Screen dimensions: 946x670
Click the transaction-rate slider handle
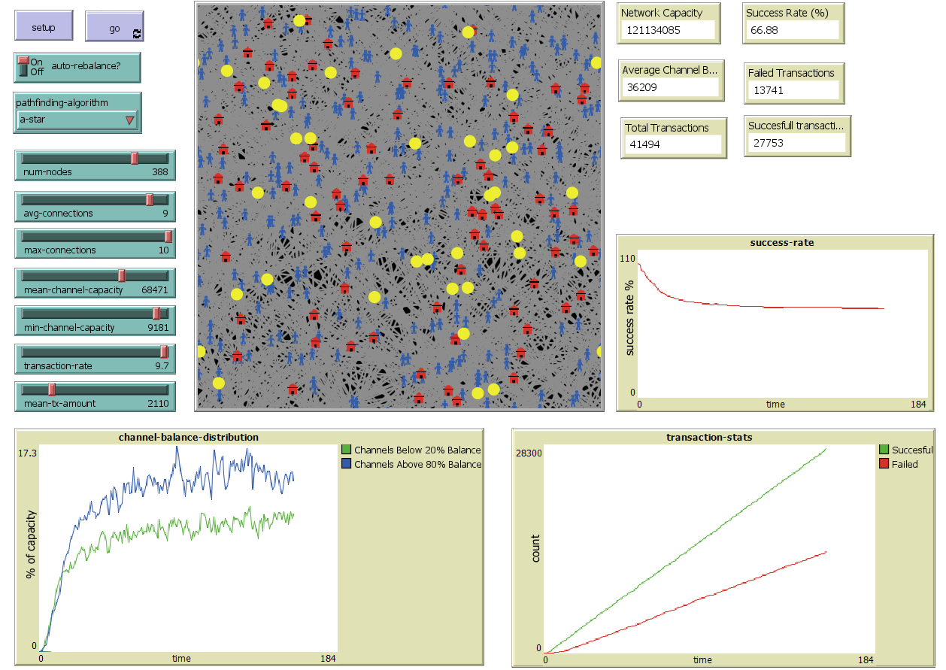point(164,352)
